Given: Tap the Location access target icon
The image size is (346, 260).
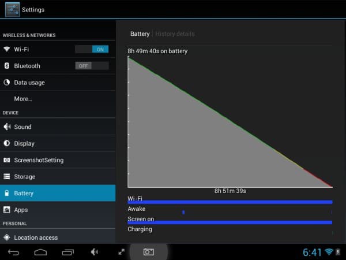Looking at the screenshot, I should click(x=6, y=237).
